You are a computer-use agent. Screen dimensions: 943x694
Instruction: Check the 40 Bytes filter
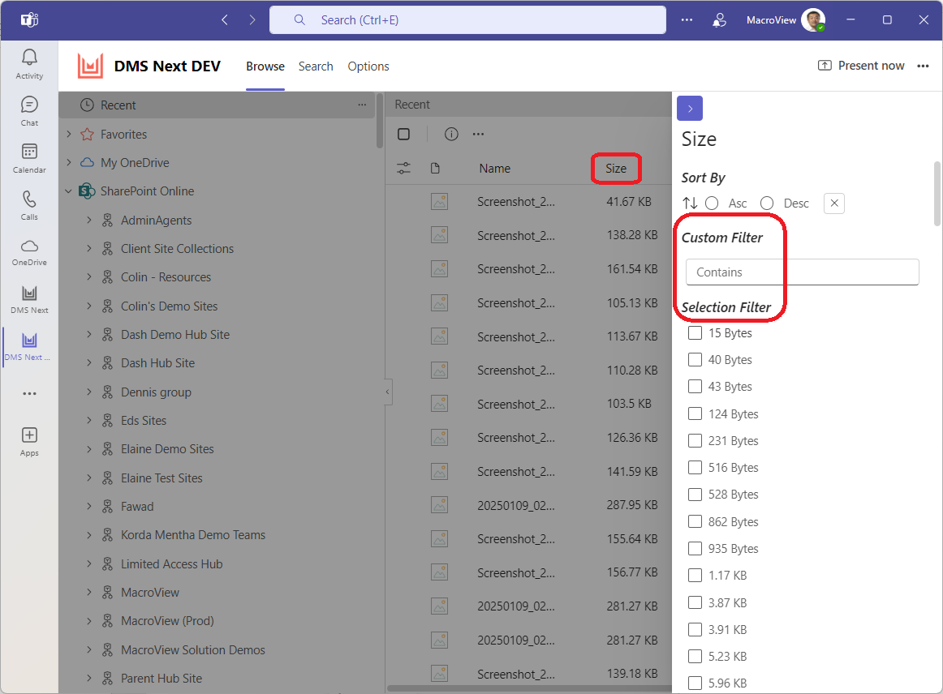695,360
